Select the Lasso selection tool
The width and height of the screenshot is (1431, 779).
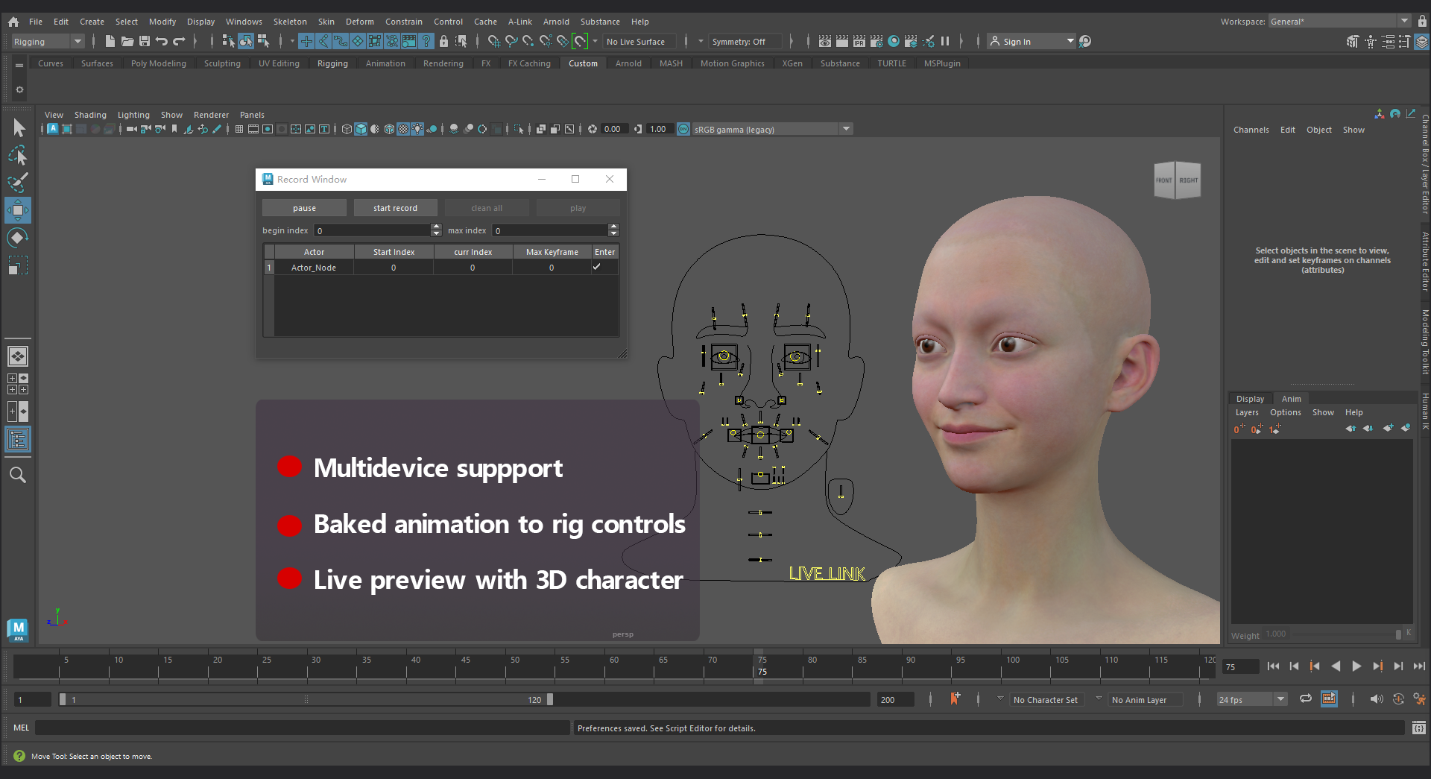pos(18,155)
